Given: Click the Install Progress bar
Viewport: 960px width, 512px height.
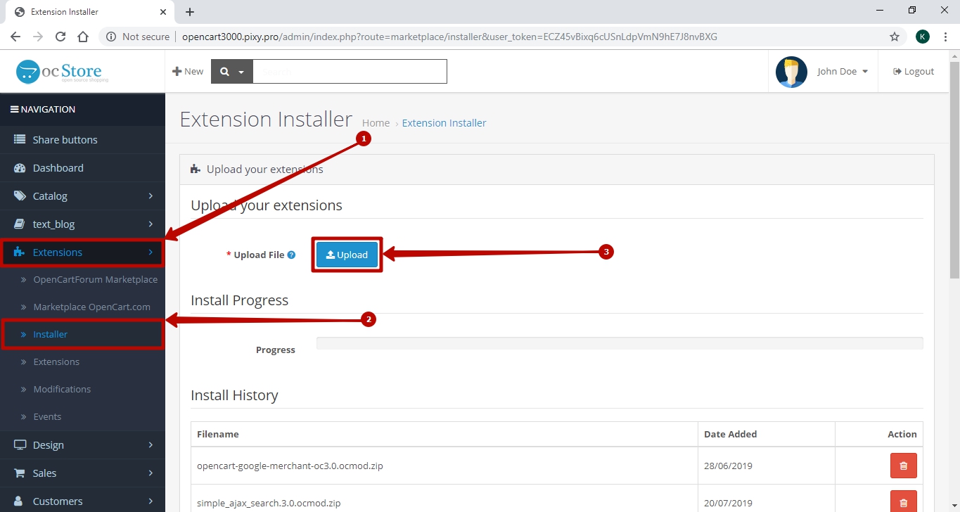Looking at the screenshot, I should pos(619,343).
